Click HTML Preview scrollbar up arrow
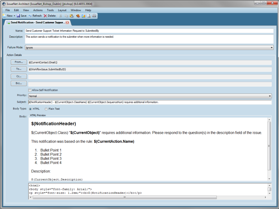 point(269,120)
